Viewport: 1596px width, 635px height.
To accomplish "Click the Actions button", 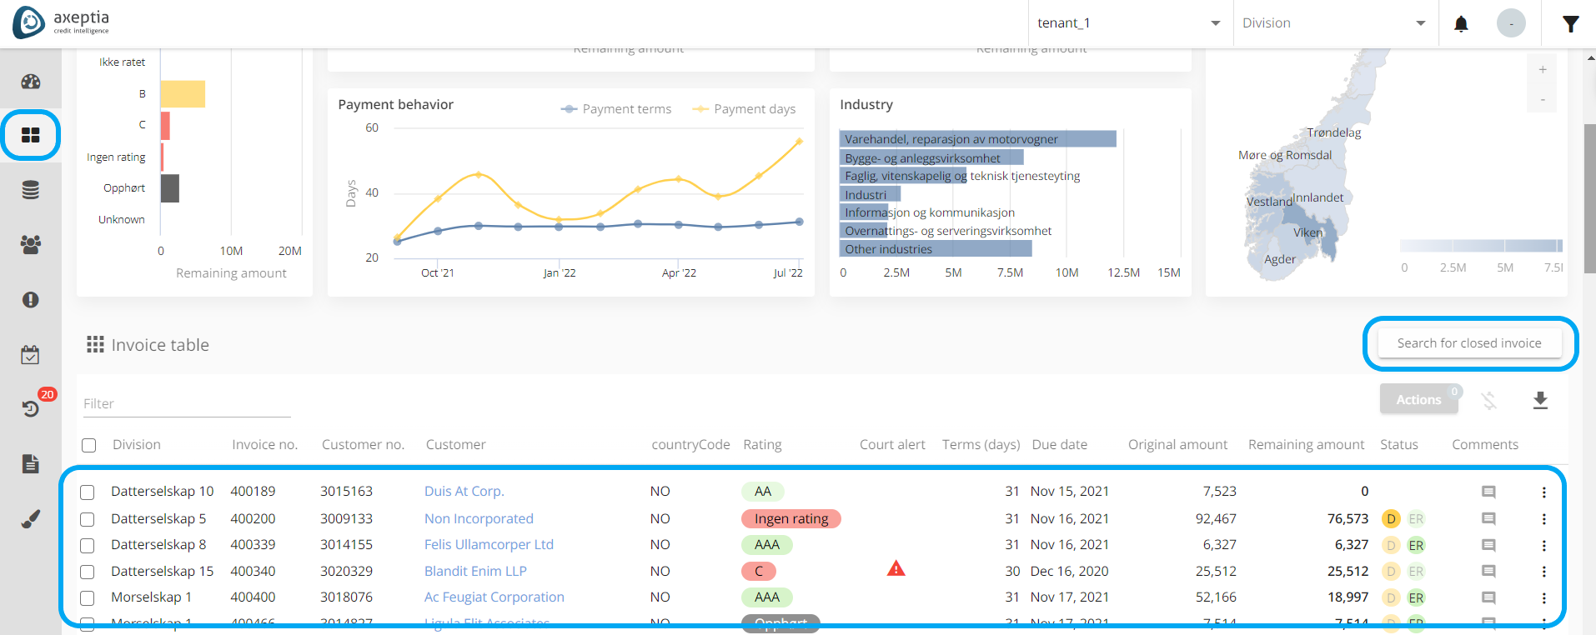I will [x=1418, y=400].
